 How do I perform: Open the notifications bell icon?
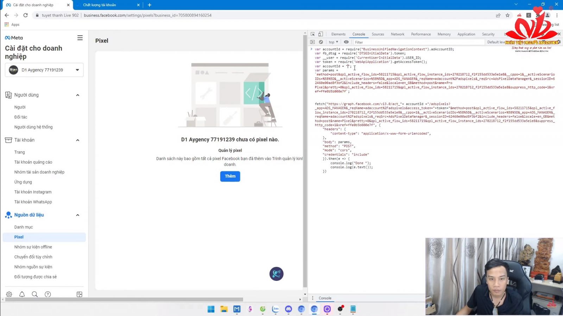point(22,294)
